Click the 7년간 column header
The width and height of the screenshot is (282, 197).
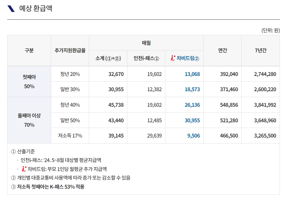tap(260, 51)
